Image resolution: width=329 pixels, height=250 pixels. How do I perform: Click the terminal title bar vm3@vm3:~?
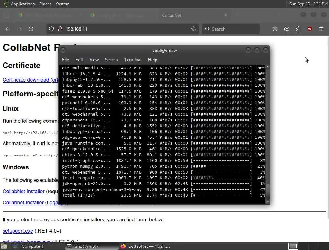pyautogui.click(x=165, y=50)
